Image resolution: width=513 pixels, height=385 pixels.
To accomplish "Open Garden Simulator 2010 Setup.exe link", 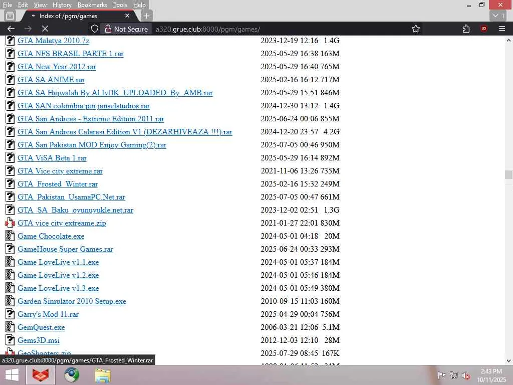I will pyautogui.click(x=72, y=301).
